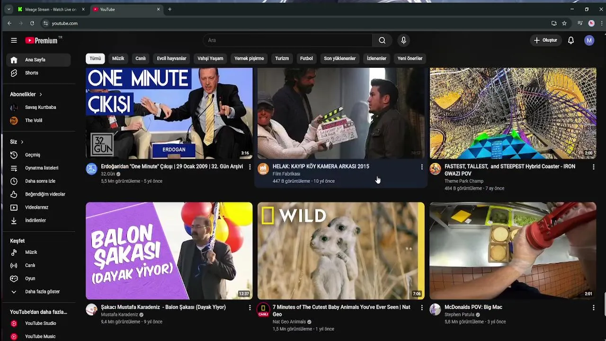The width and height of the screenshot is (606, 341).
Task: Open options menu for Baby Animals video
Action: click(x=422, y=307)
